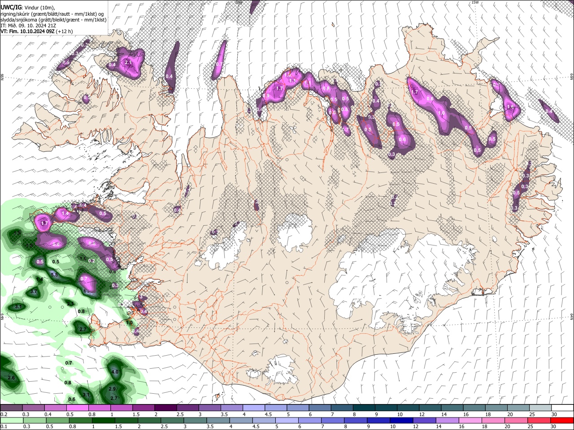Screen dimensions: 574x430
Task: Click the '2.6' rain value on the map
Action: (12, 378)
